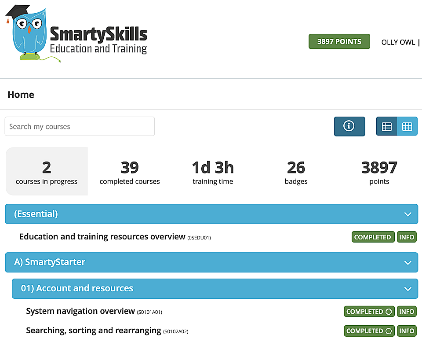Click the badge icon on System navigation COMPLETED
This screenshot has height=342, width=422.
point(389,312)
